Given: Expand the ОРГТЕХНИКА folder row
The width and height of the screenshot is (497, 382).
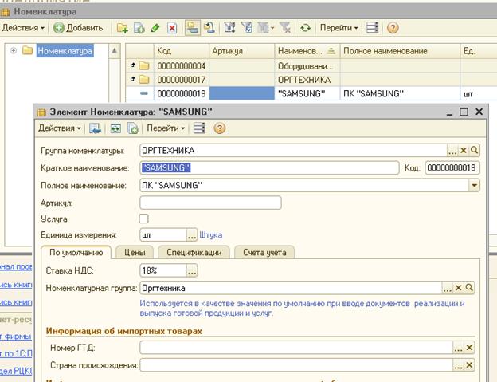Looking at the screenshot, I should point(133,80).
